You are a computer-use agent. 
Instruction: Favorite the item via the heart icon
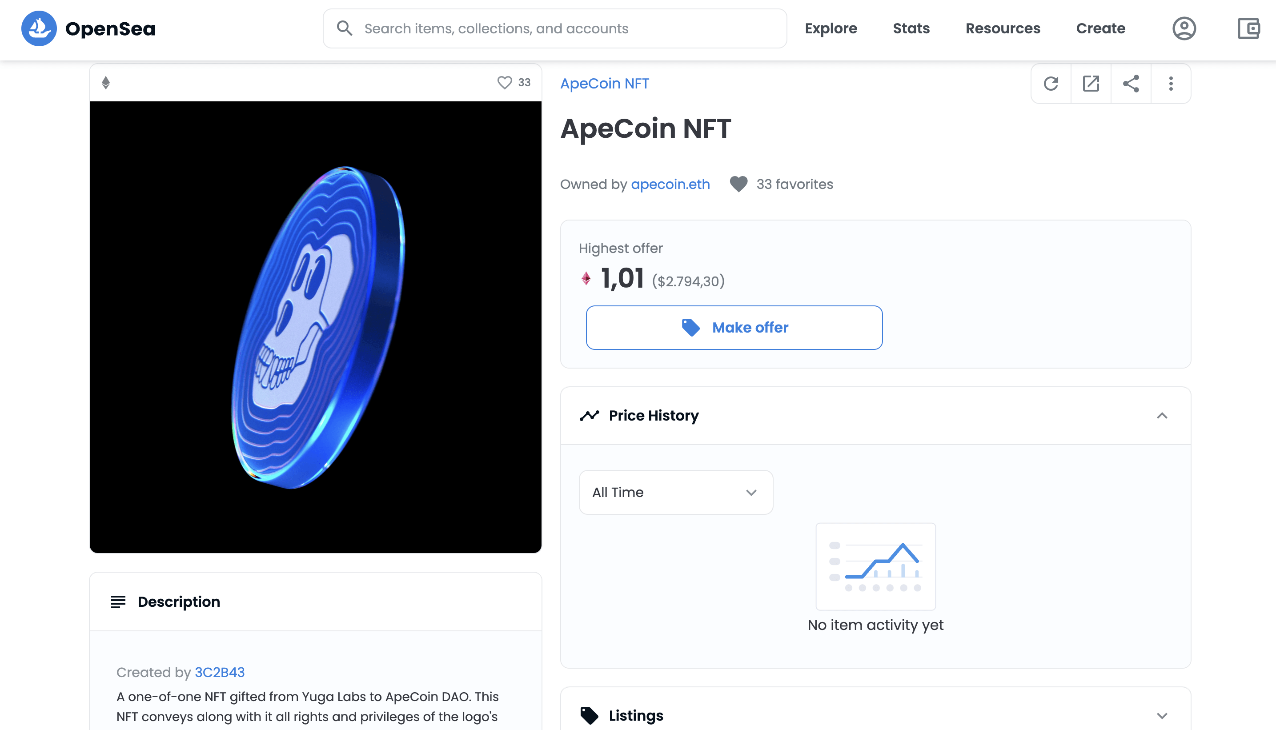click(x=738, y=184)
